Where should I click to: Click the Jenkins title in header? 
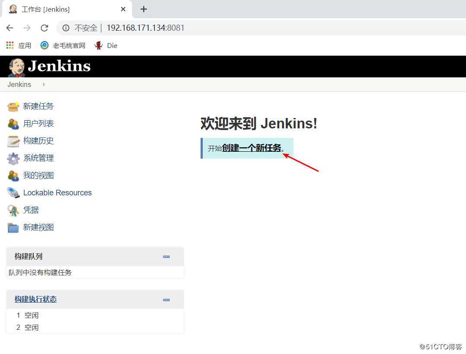click(59, 66)
